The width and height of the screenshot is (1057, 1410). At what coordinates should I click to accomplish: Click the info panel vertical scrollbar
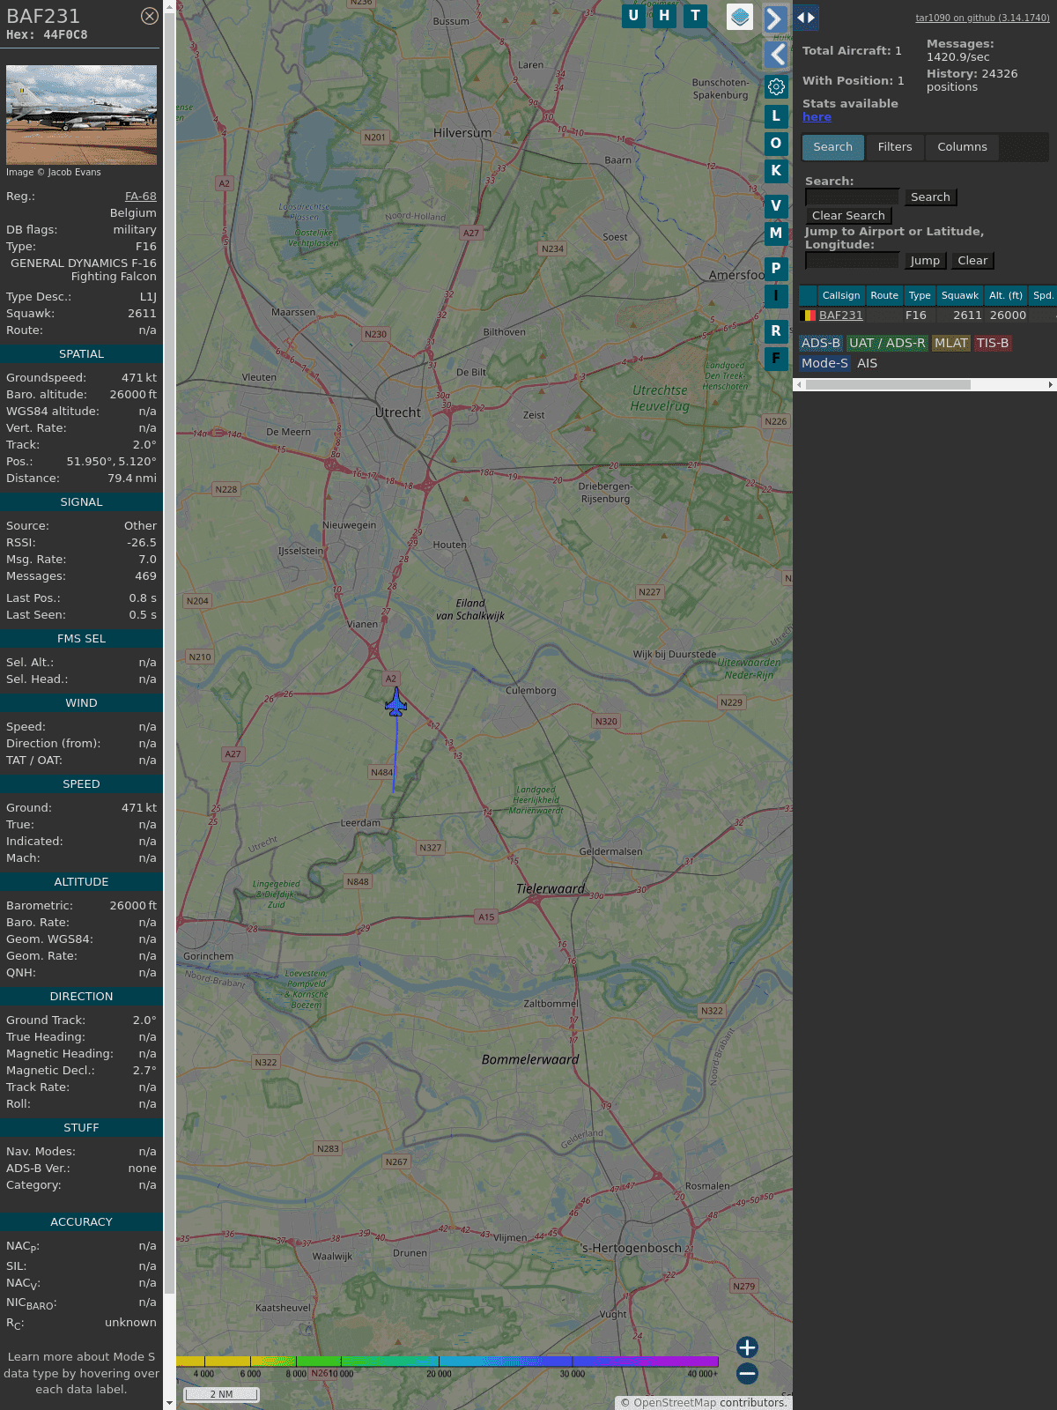pyautogui.click(x=169, y=652)
